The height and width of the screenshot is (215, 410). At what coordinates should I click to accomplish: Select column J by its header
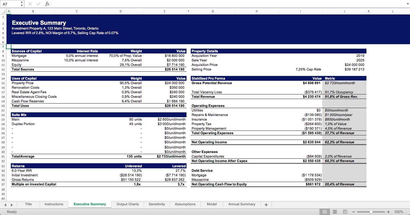pyautogui.click(x=344, y=11)
